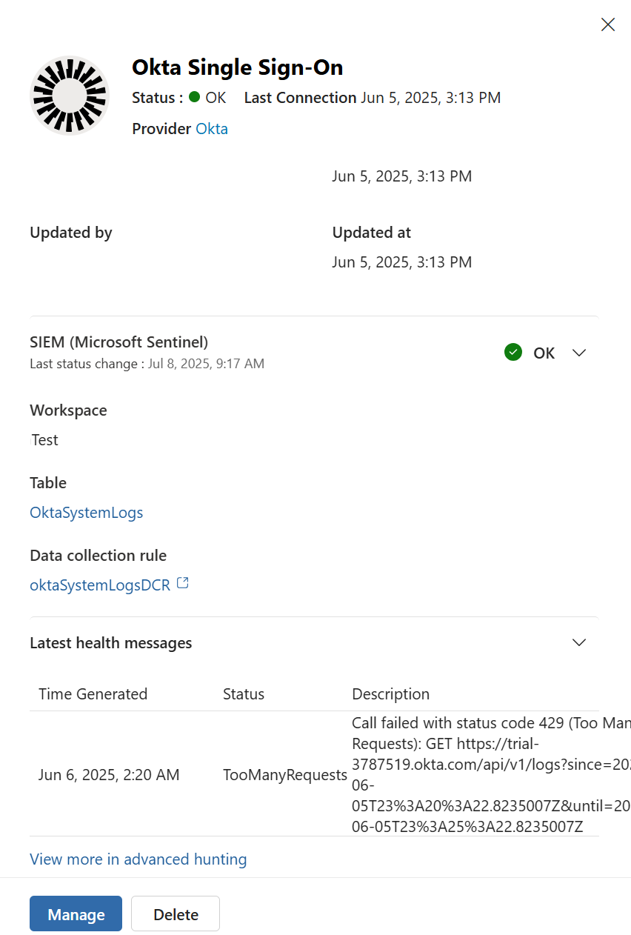
Task: Click the SIEM (Microsoft Sentinel) section title
Action: click(x=119, y=342)
